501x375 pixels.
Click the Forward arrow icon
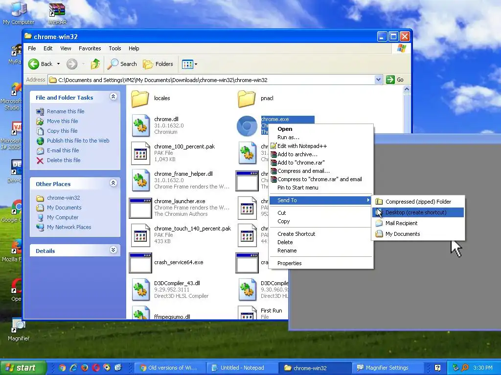pos(72,64)
